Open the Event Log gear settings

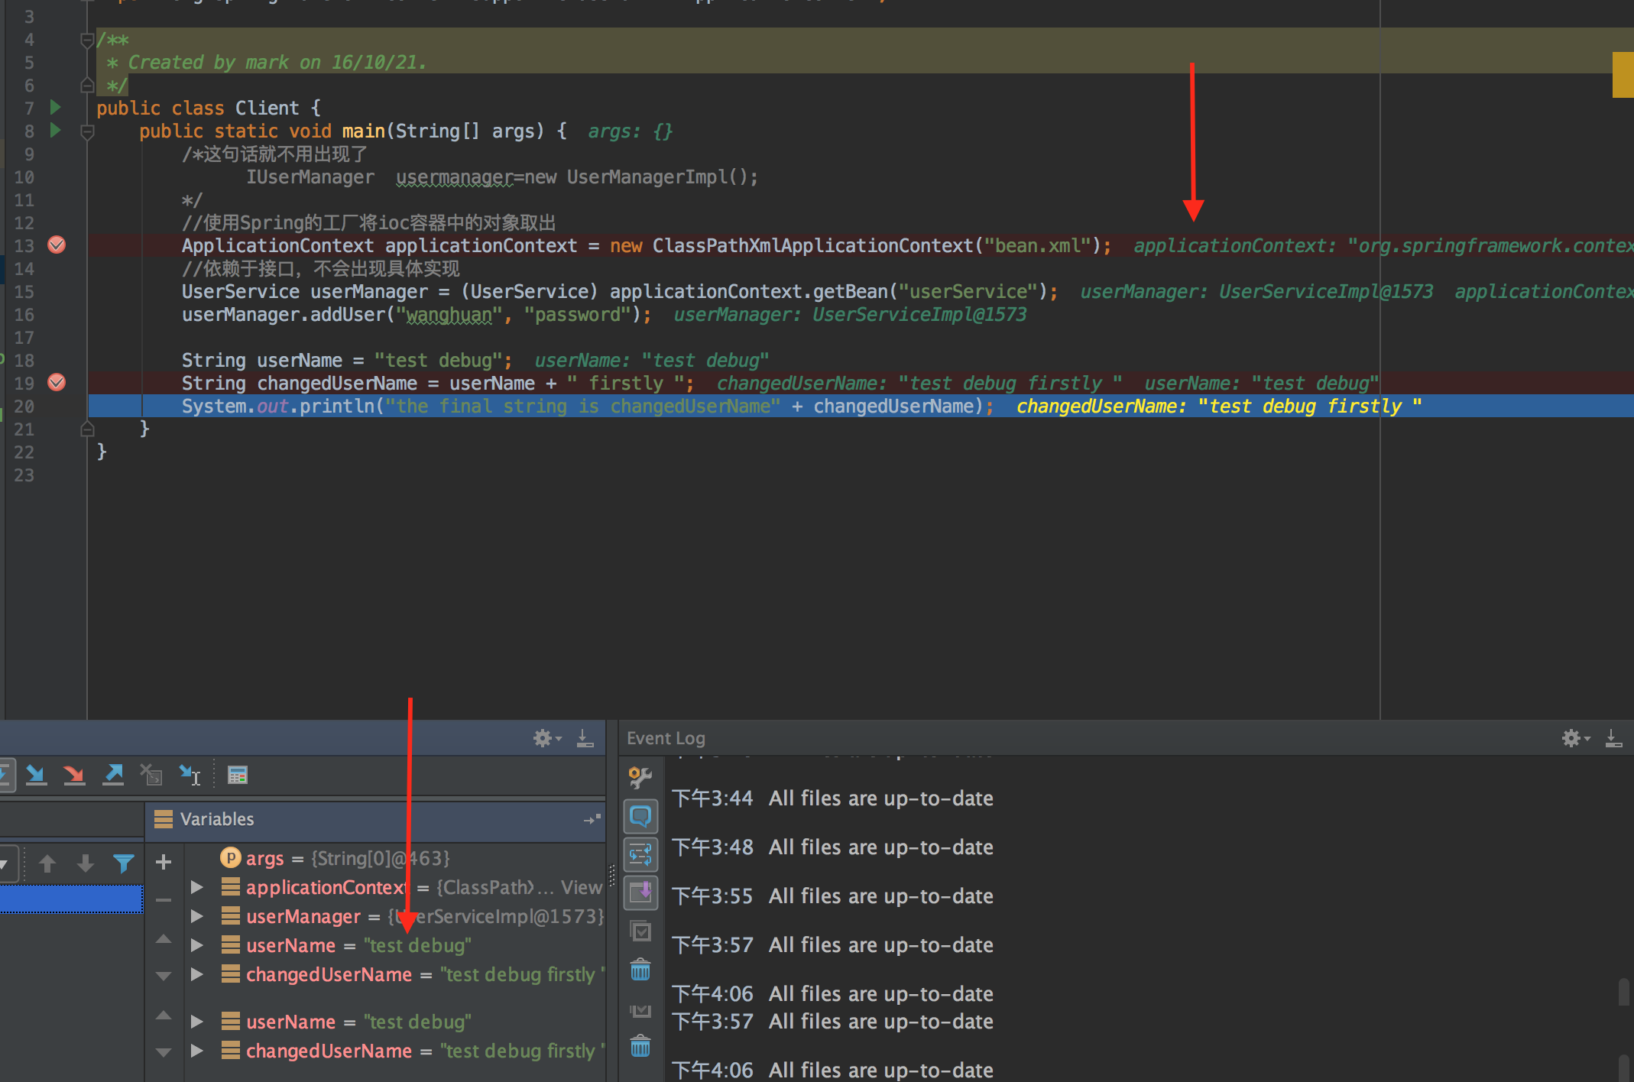(x=1574, y=738)
